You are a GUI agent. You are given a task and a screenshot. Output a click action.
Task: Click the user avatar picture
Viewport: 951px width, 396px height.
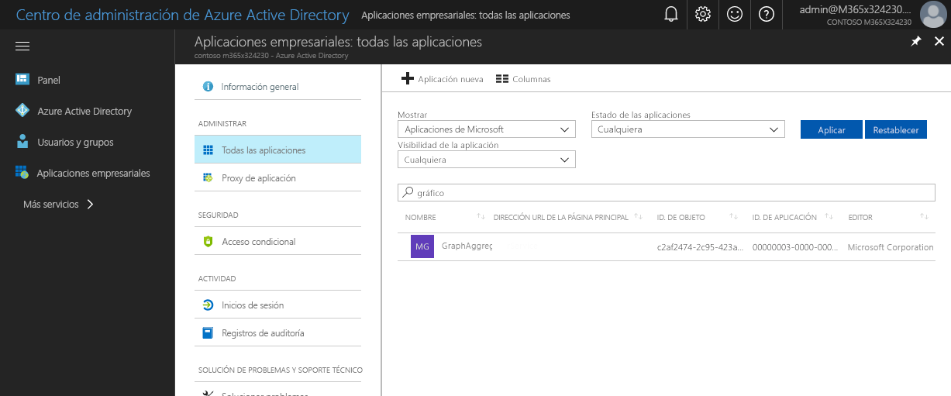tap(932, 15)
